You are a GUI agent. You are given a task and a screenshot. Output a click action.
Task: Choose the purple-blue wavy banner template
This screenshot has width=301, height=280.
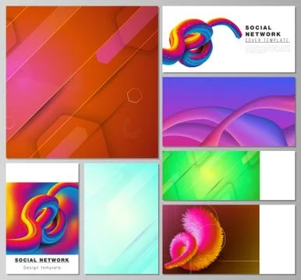(x=228, y=112)
